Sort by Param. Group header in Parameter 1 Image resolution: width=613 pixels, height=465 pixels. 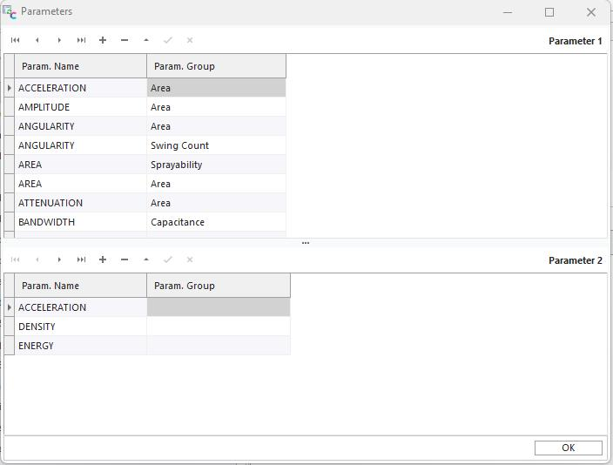click(x=216, y=66)
